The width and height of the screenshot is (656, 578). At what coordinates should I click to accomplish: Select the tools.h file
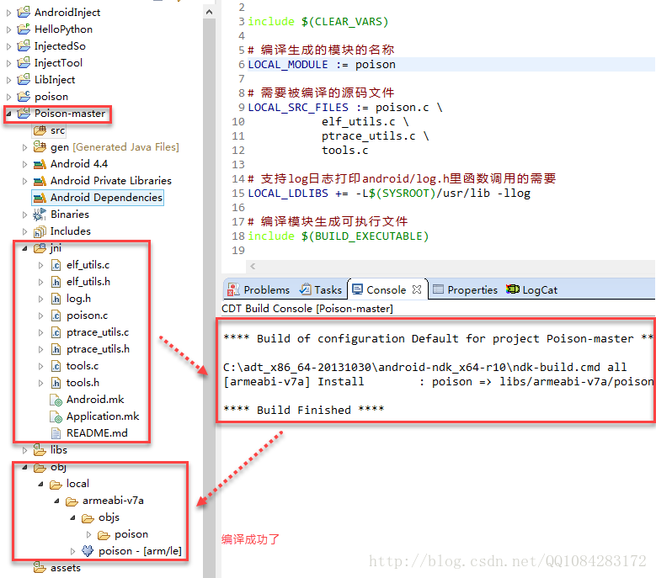tap(83, 383)
